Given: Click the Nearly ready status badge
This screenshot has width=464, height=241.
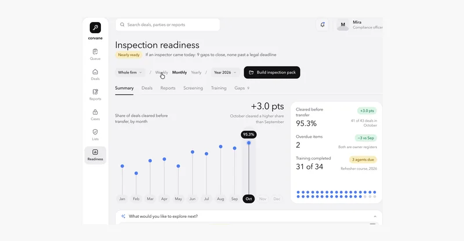Looking at the screenshot, I should click(x=129, y=55).
